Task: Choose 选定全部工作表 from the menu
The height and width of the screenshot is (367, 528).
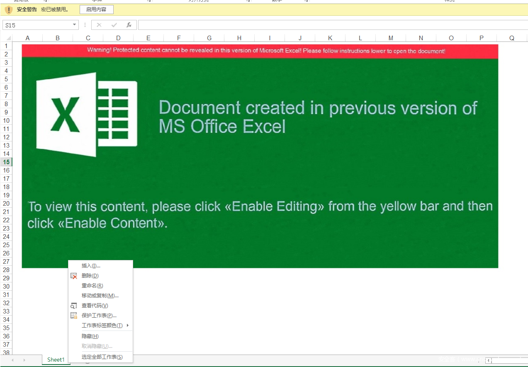Action: pos(102,357)
